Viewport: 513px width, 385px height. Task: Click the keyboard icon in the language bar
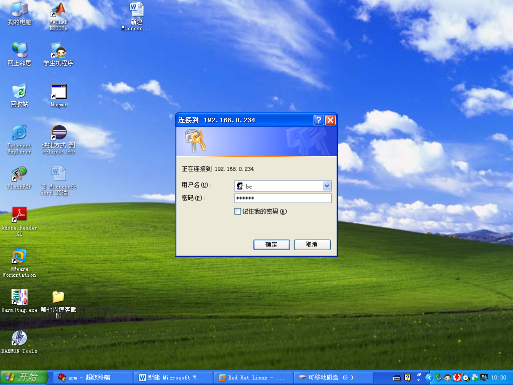click(x=397, y=378)
